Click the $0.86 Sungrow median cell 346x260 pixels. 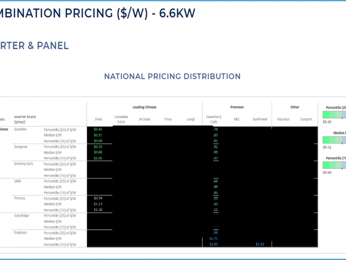tap(98, 152)
